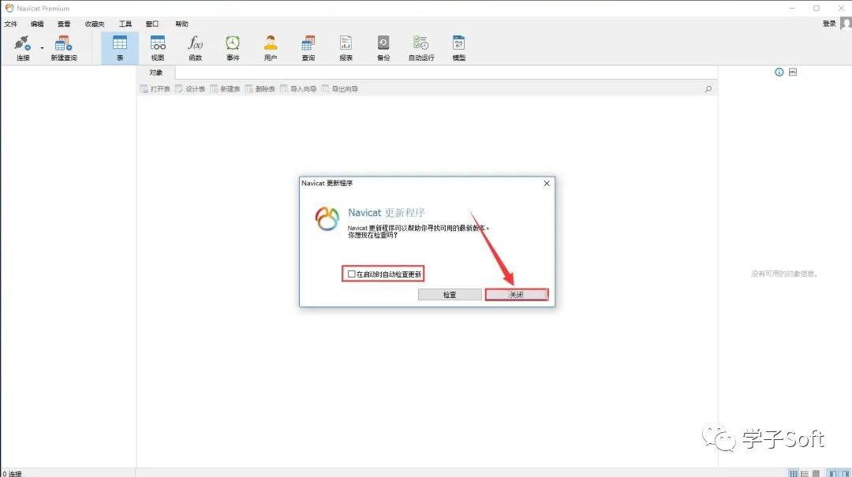Switch to detail view icon in status bar
Screen dimensions: 852x477
click(805, 474)
